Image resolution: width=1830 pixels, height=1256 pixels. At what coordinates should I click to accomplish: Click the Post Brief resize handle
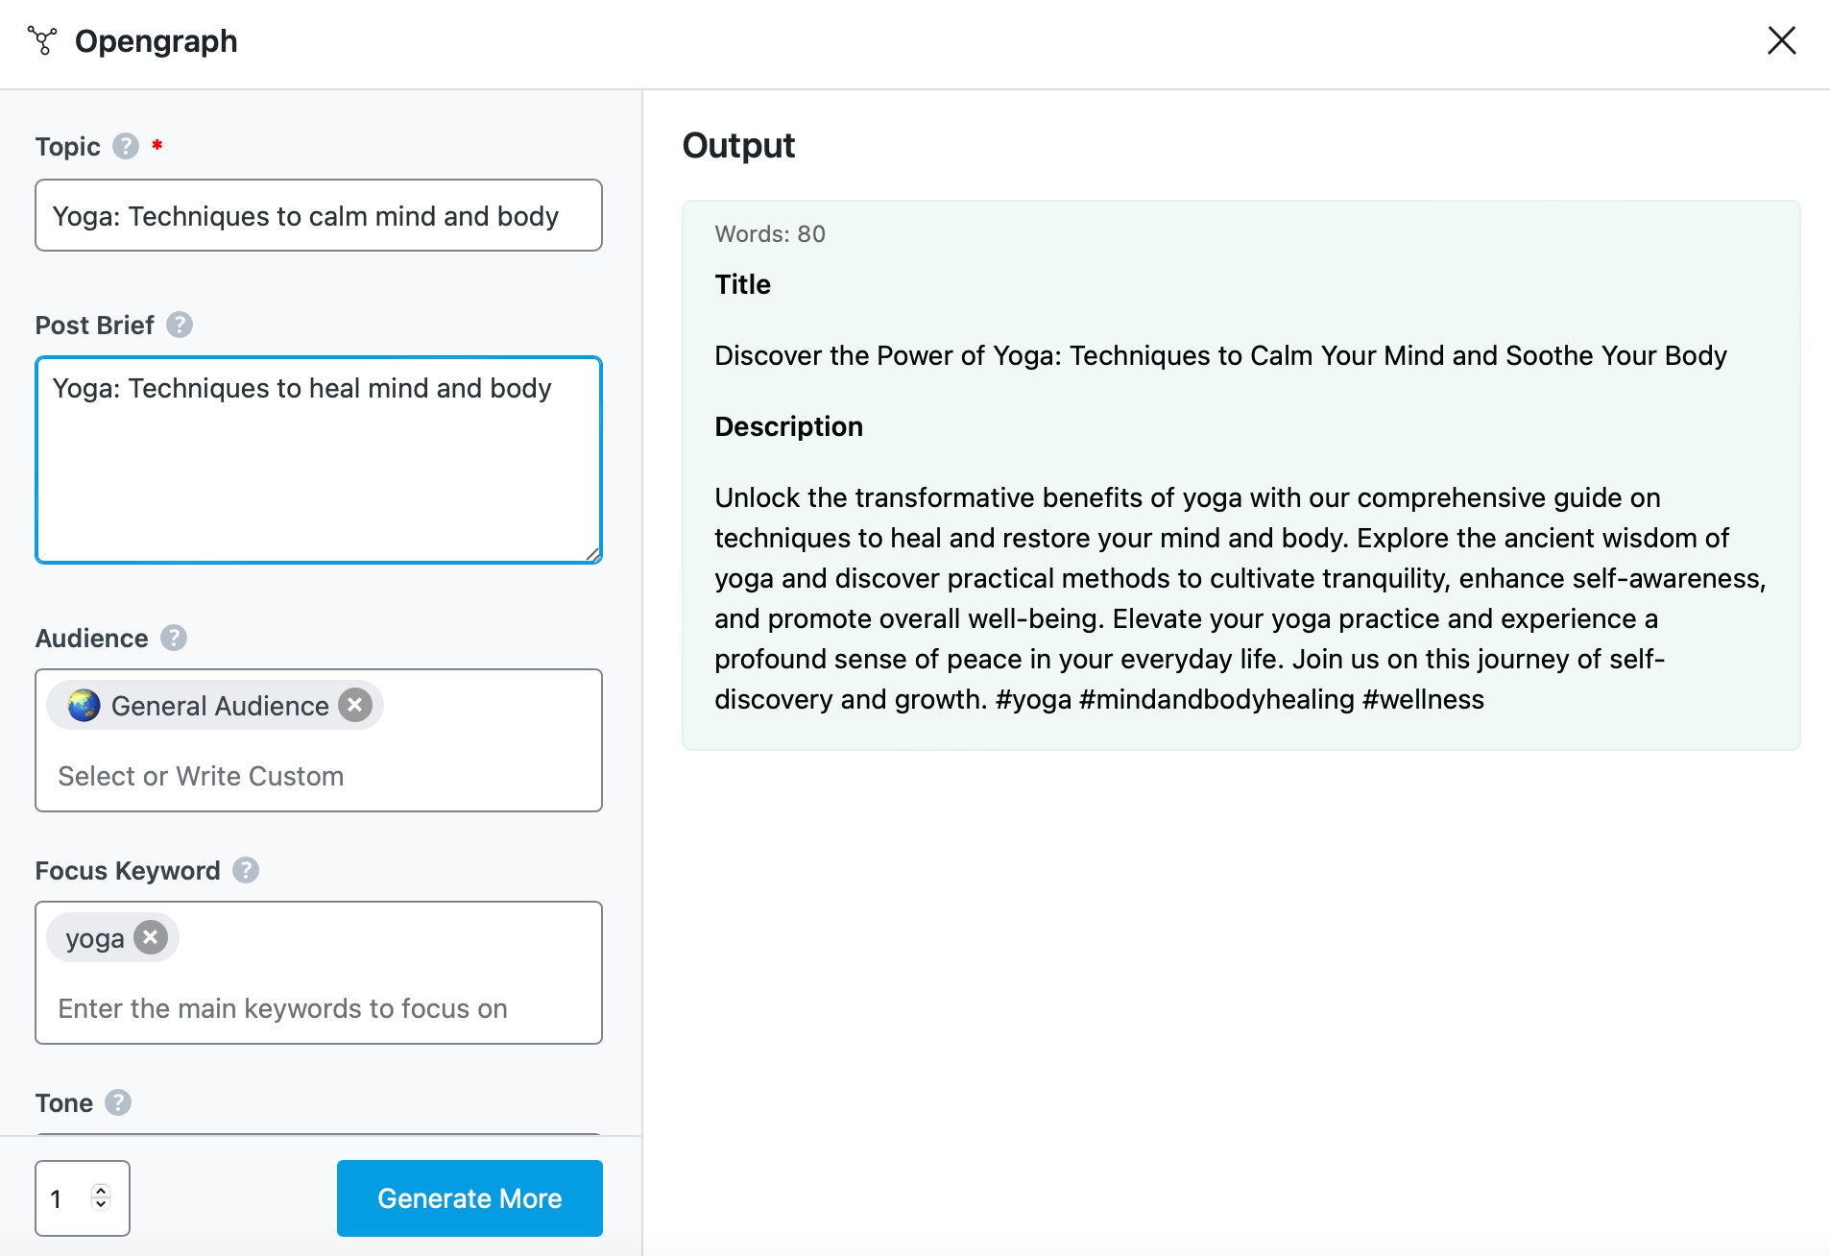(x=592, y=553)
